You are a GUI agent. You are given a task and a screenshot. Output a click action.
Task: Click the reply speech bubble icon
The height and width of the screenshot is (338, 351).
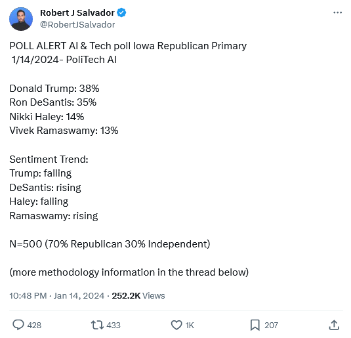pyautogui.click(x=18, y=325)
